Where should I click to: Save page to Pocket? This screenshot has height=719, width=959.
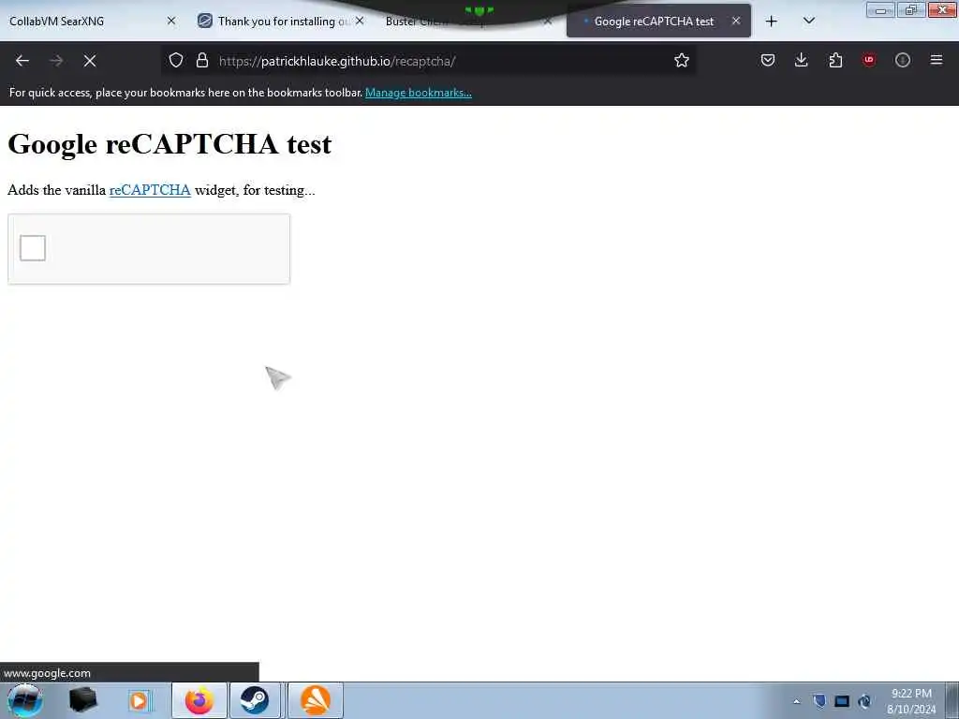[x=768, y=60]
